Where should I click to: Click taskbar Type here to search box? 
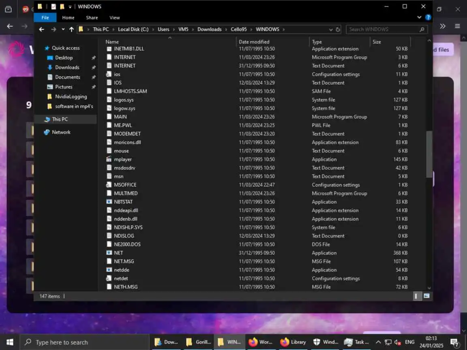[x=84, y=342]
